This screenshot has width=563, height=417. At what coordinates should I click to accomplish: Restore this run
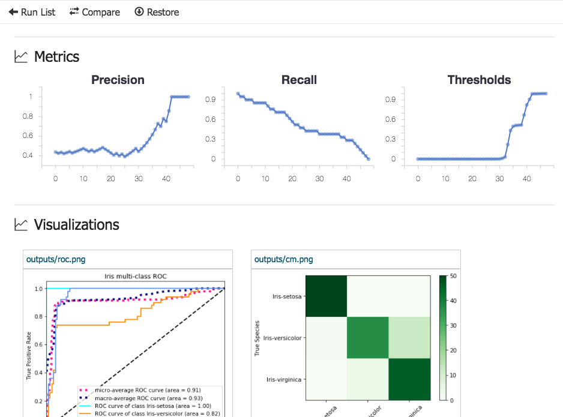click(157, 12)
